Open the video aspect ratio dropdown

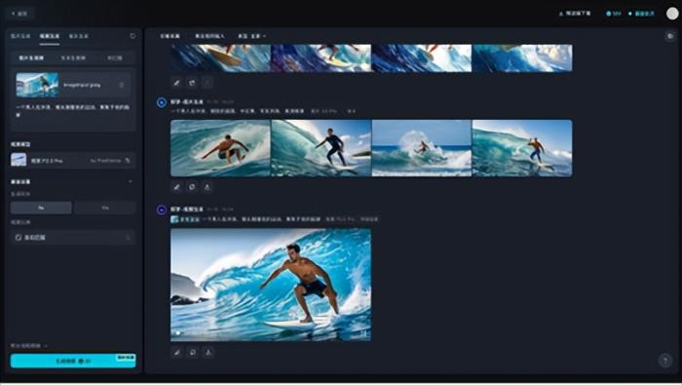tap(73, 238)
